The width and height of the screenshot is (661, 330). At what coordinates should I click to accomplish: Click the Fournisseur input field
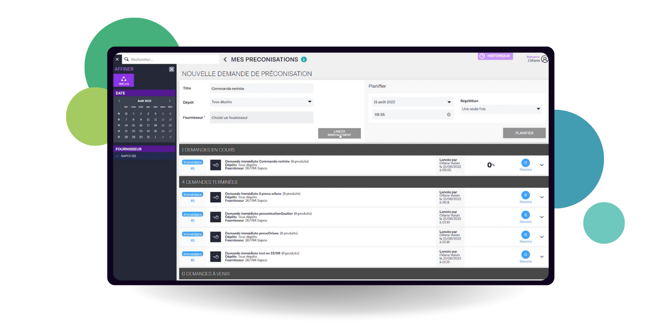click(261, 118)
